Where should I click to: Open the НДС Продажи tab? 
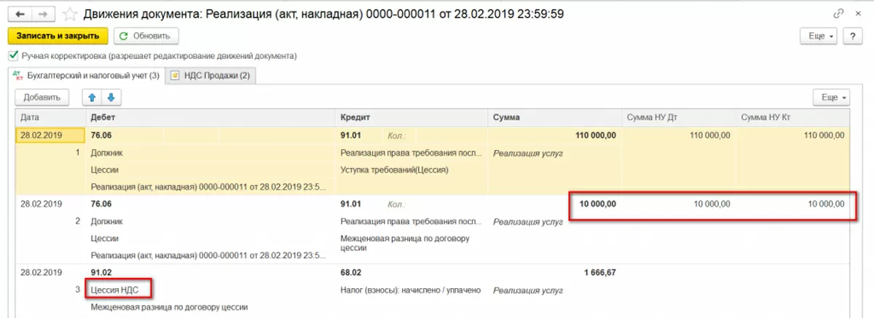pyautogui.click(x=210, y=75)
